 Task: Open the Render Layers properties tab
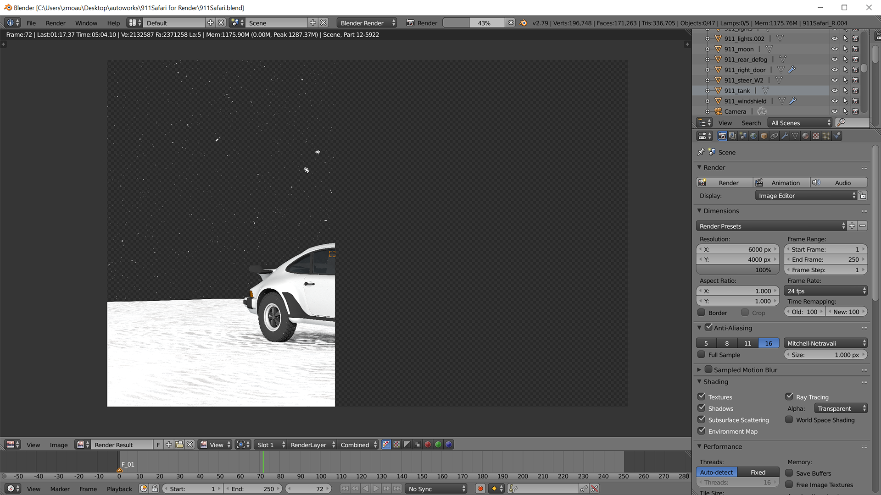[732, 136]
